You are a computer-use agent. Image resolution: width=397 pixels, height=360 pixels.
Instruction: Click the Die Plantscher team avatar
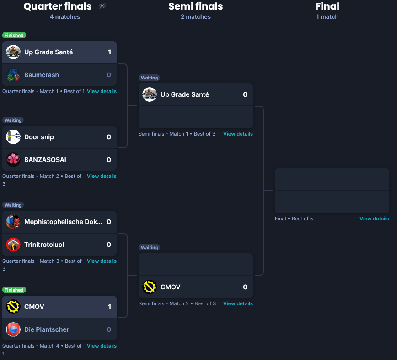click(x=13, y=329)
